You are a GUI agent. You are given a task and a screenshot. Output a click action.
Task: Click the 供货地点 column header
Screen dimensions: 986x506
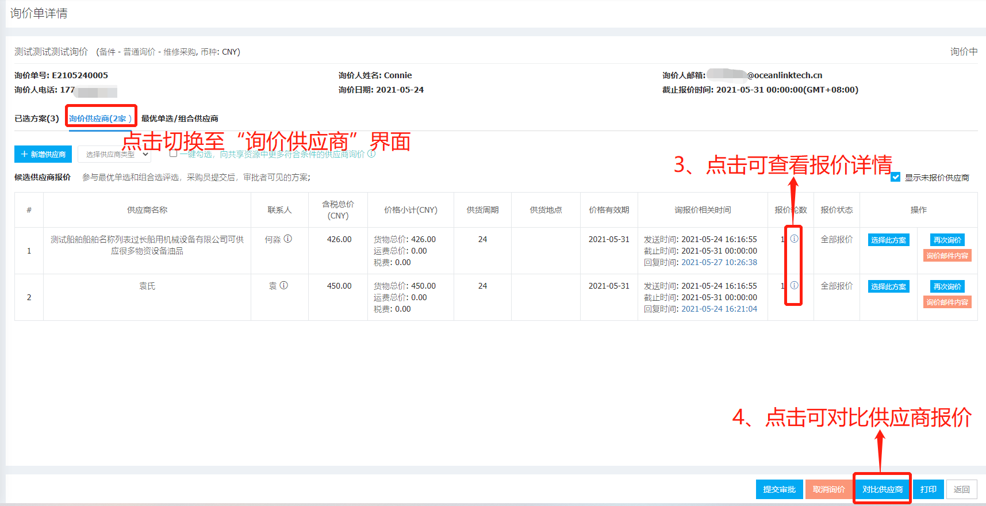click(546, 210)
